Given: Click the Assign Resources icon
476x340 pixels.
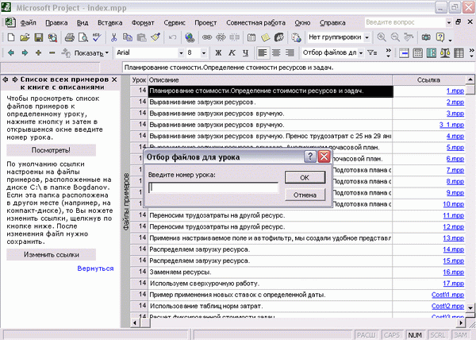Looking at the screenshot, I should click(x=279, y=37).
